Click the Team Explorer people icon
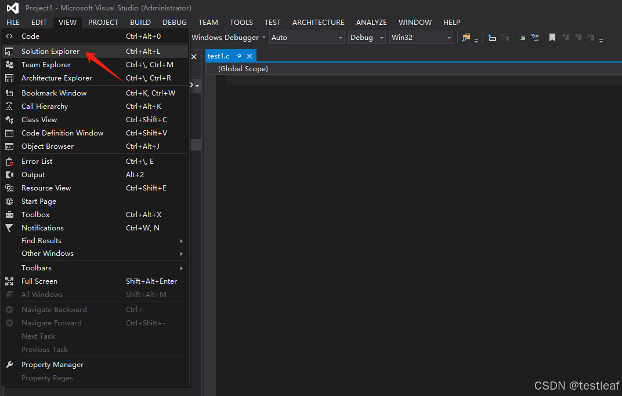Image resolution: width=622 pixels, height=396 pixels. pyautogui.click(x=9, y=64)
